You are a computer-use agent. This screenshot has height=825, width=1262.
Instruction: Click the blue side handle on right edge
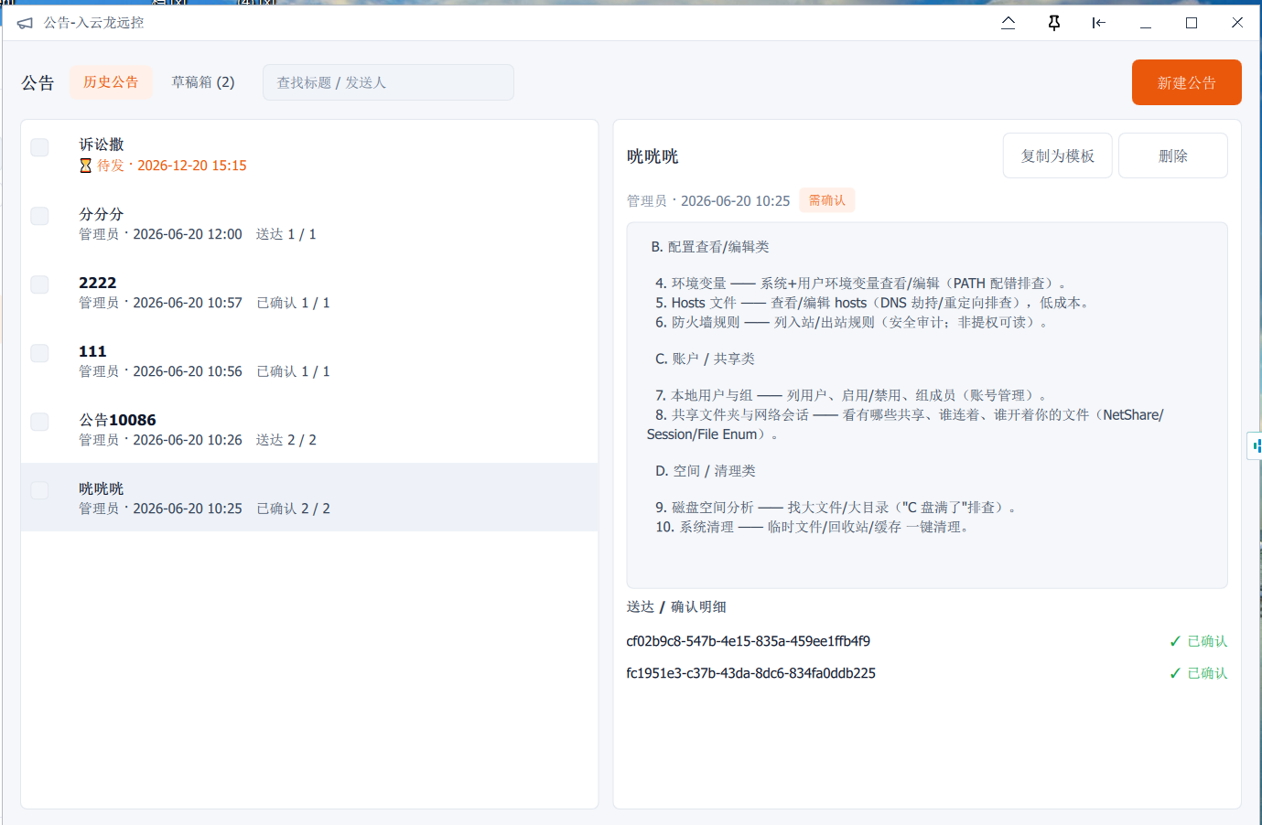click(1256, 445)
